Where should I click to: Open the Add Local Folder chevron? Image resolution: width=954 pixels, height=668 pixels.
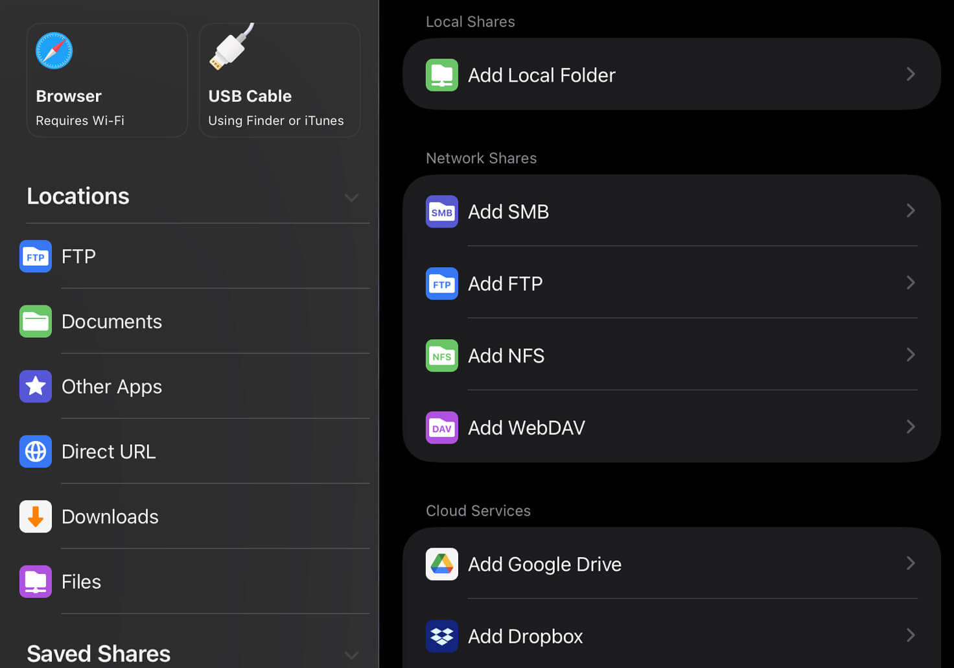pos(911,75)
